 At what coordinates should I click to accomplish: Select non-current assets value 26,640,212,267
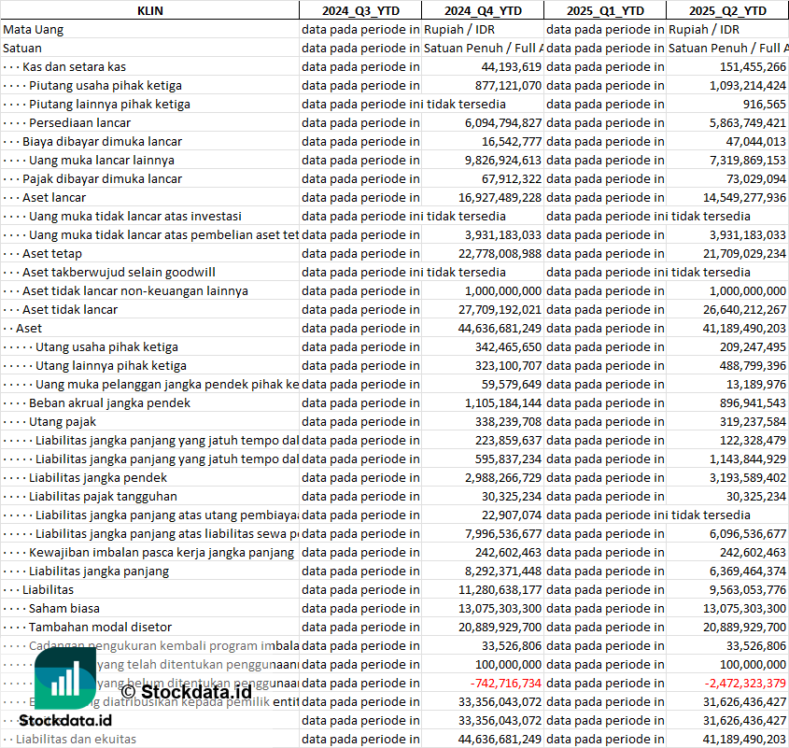pyautogui.click(x=745, y=310)
